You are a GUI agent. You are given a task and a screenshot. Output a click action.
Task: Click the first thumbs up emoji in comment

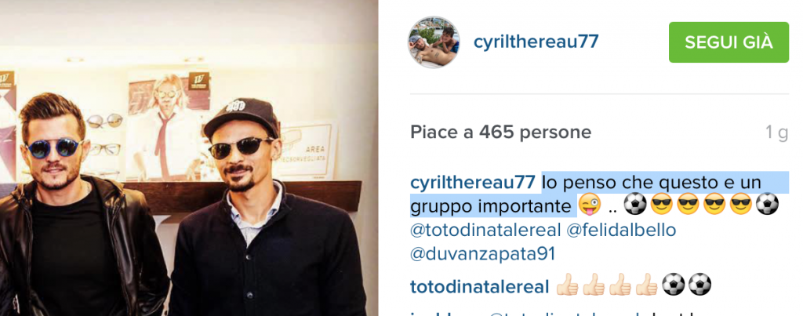568,285
